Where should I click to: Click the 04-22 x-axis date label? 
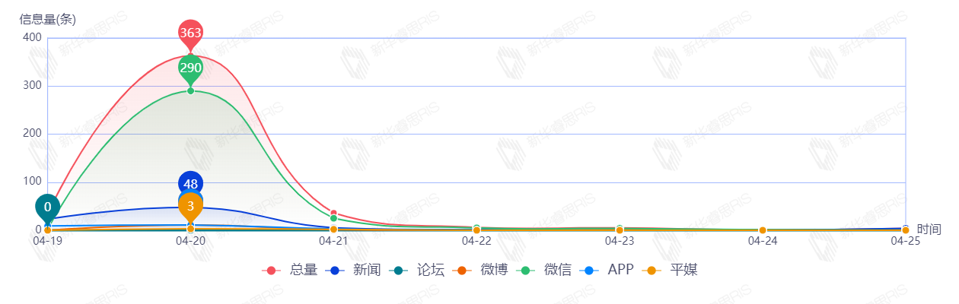(476, 241)
